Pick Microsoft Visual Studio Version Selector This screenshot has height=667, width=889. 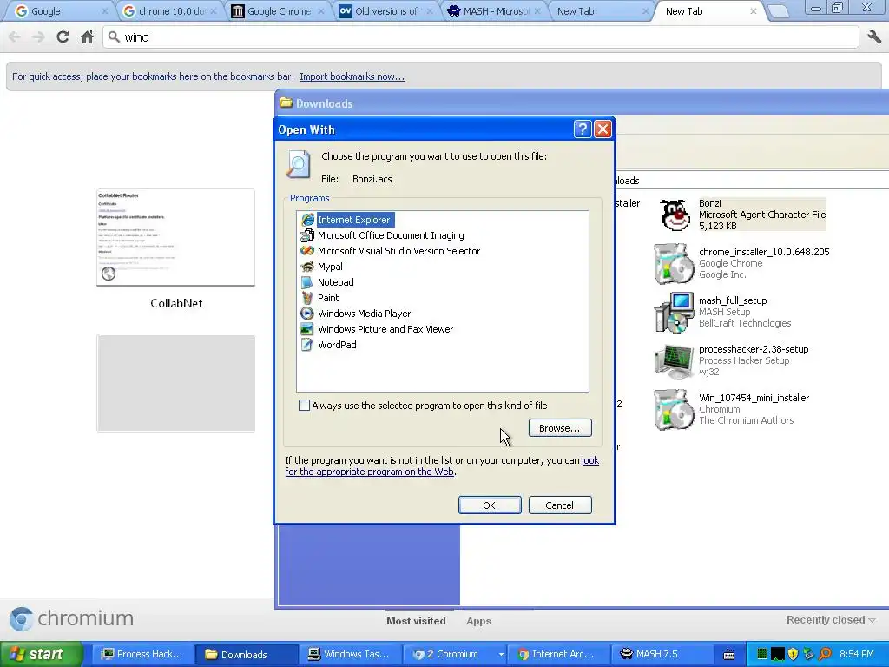click(391, 251)
